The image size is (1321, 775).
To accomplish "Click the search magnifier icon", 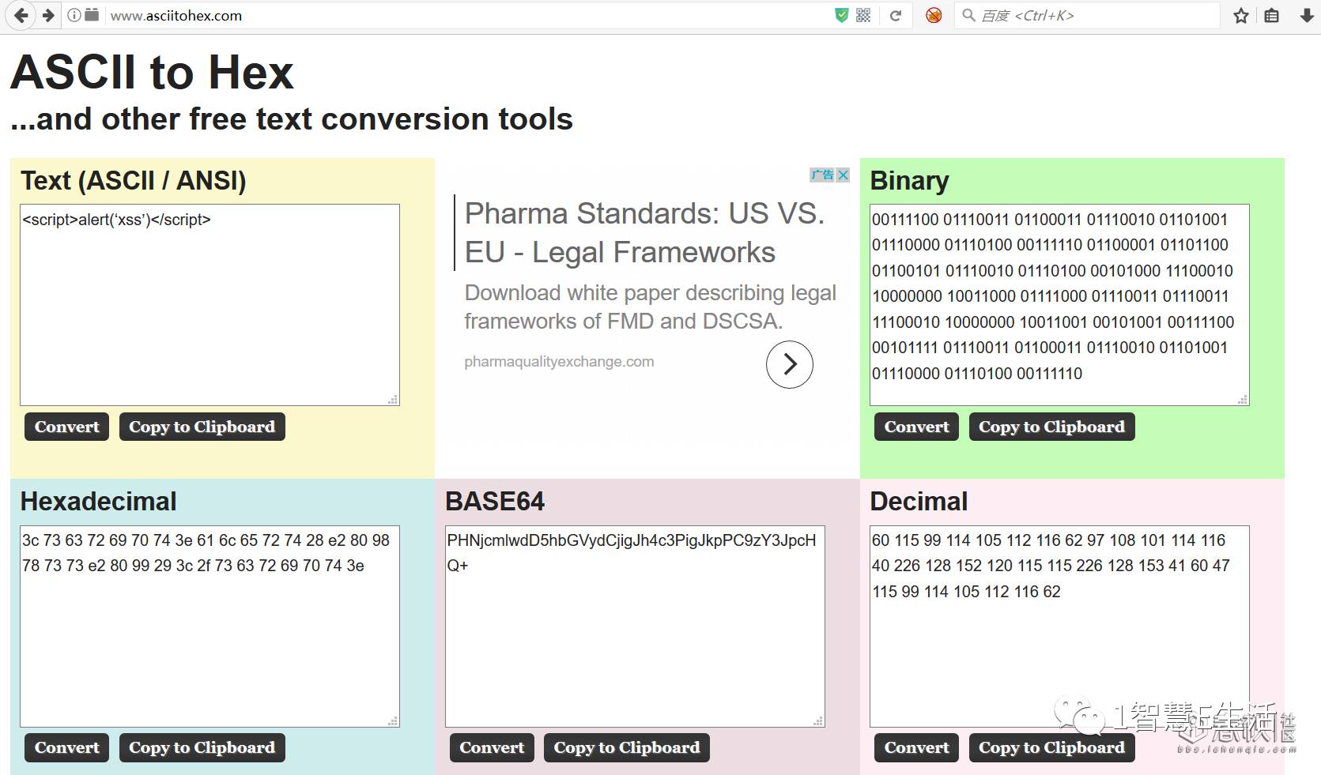I will click(x=968, y=15).
